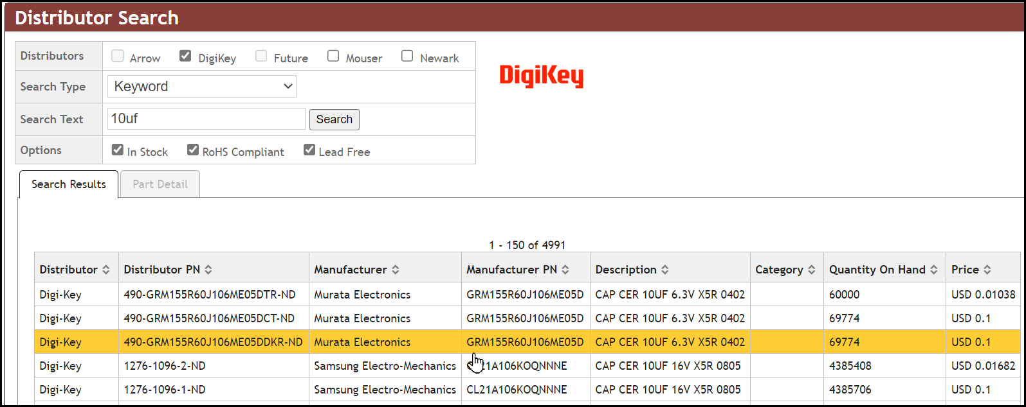Enable the Future distributor checkbox
Image resolution: width=1026 pixels, height=407 pixels.
(x=261, y=56)
